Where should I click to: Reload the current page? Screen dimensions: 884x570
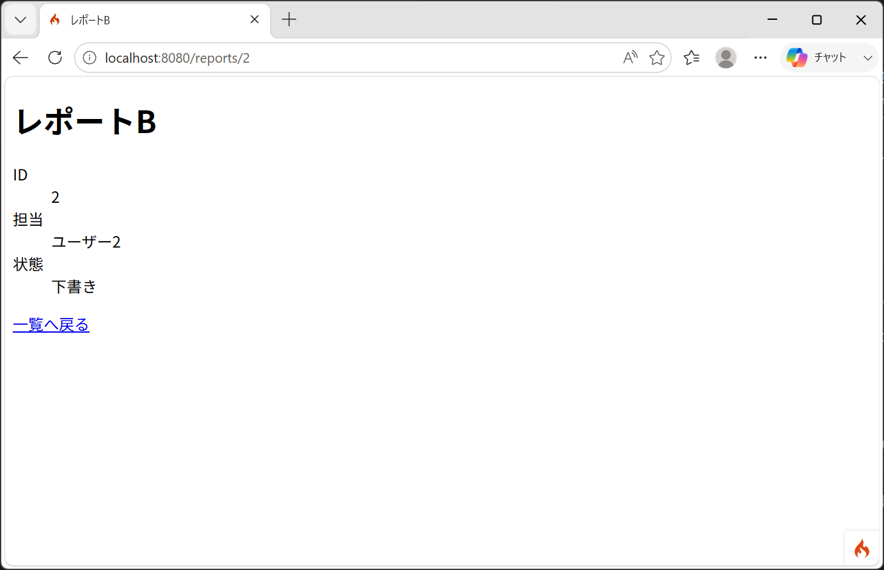coord(55,58)
